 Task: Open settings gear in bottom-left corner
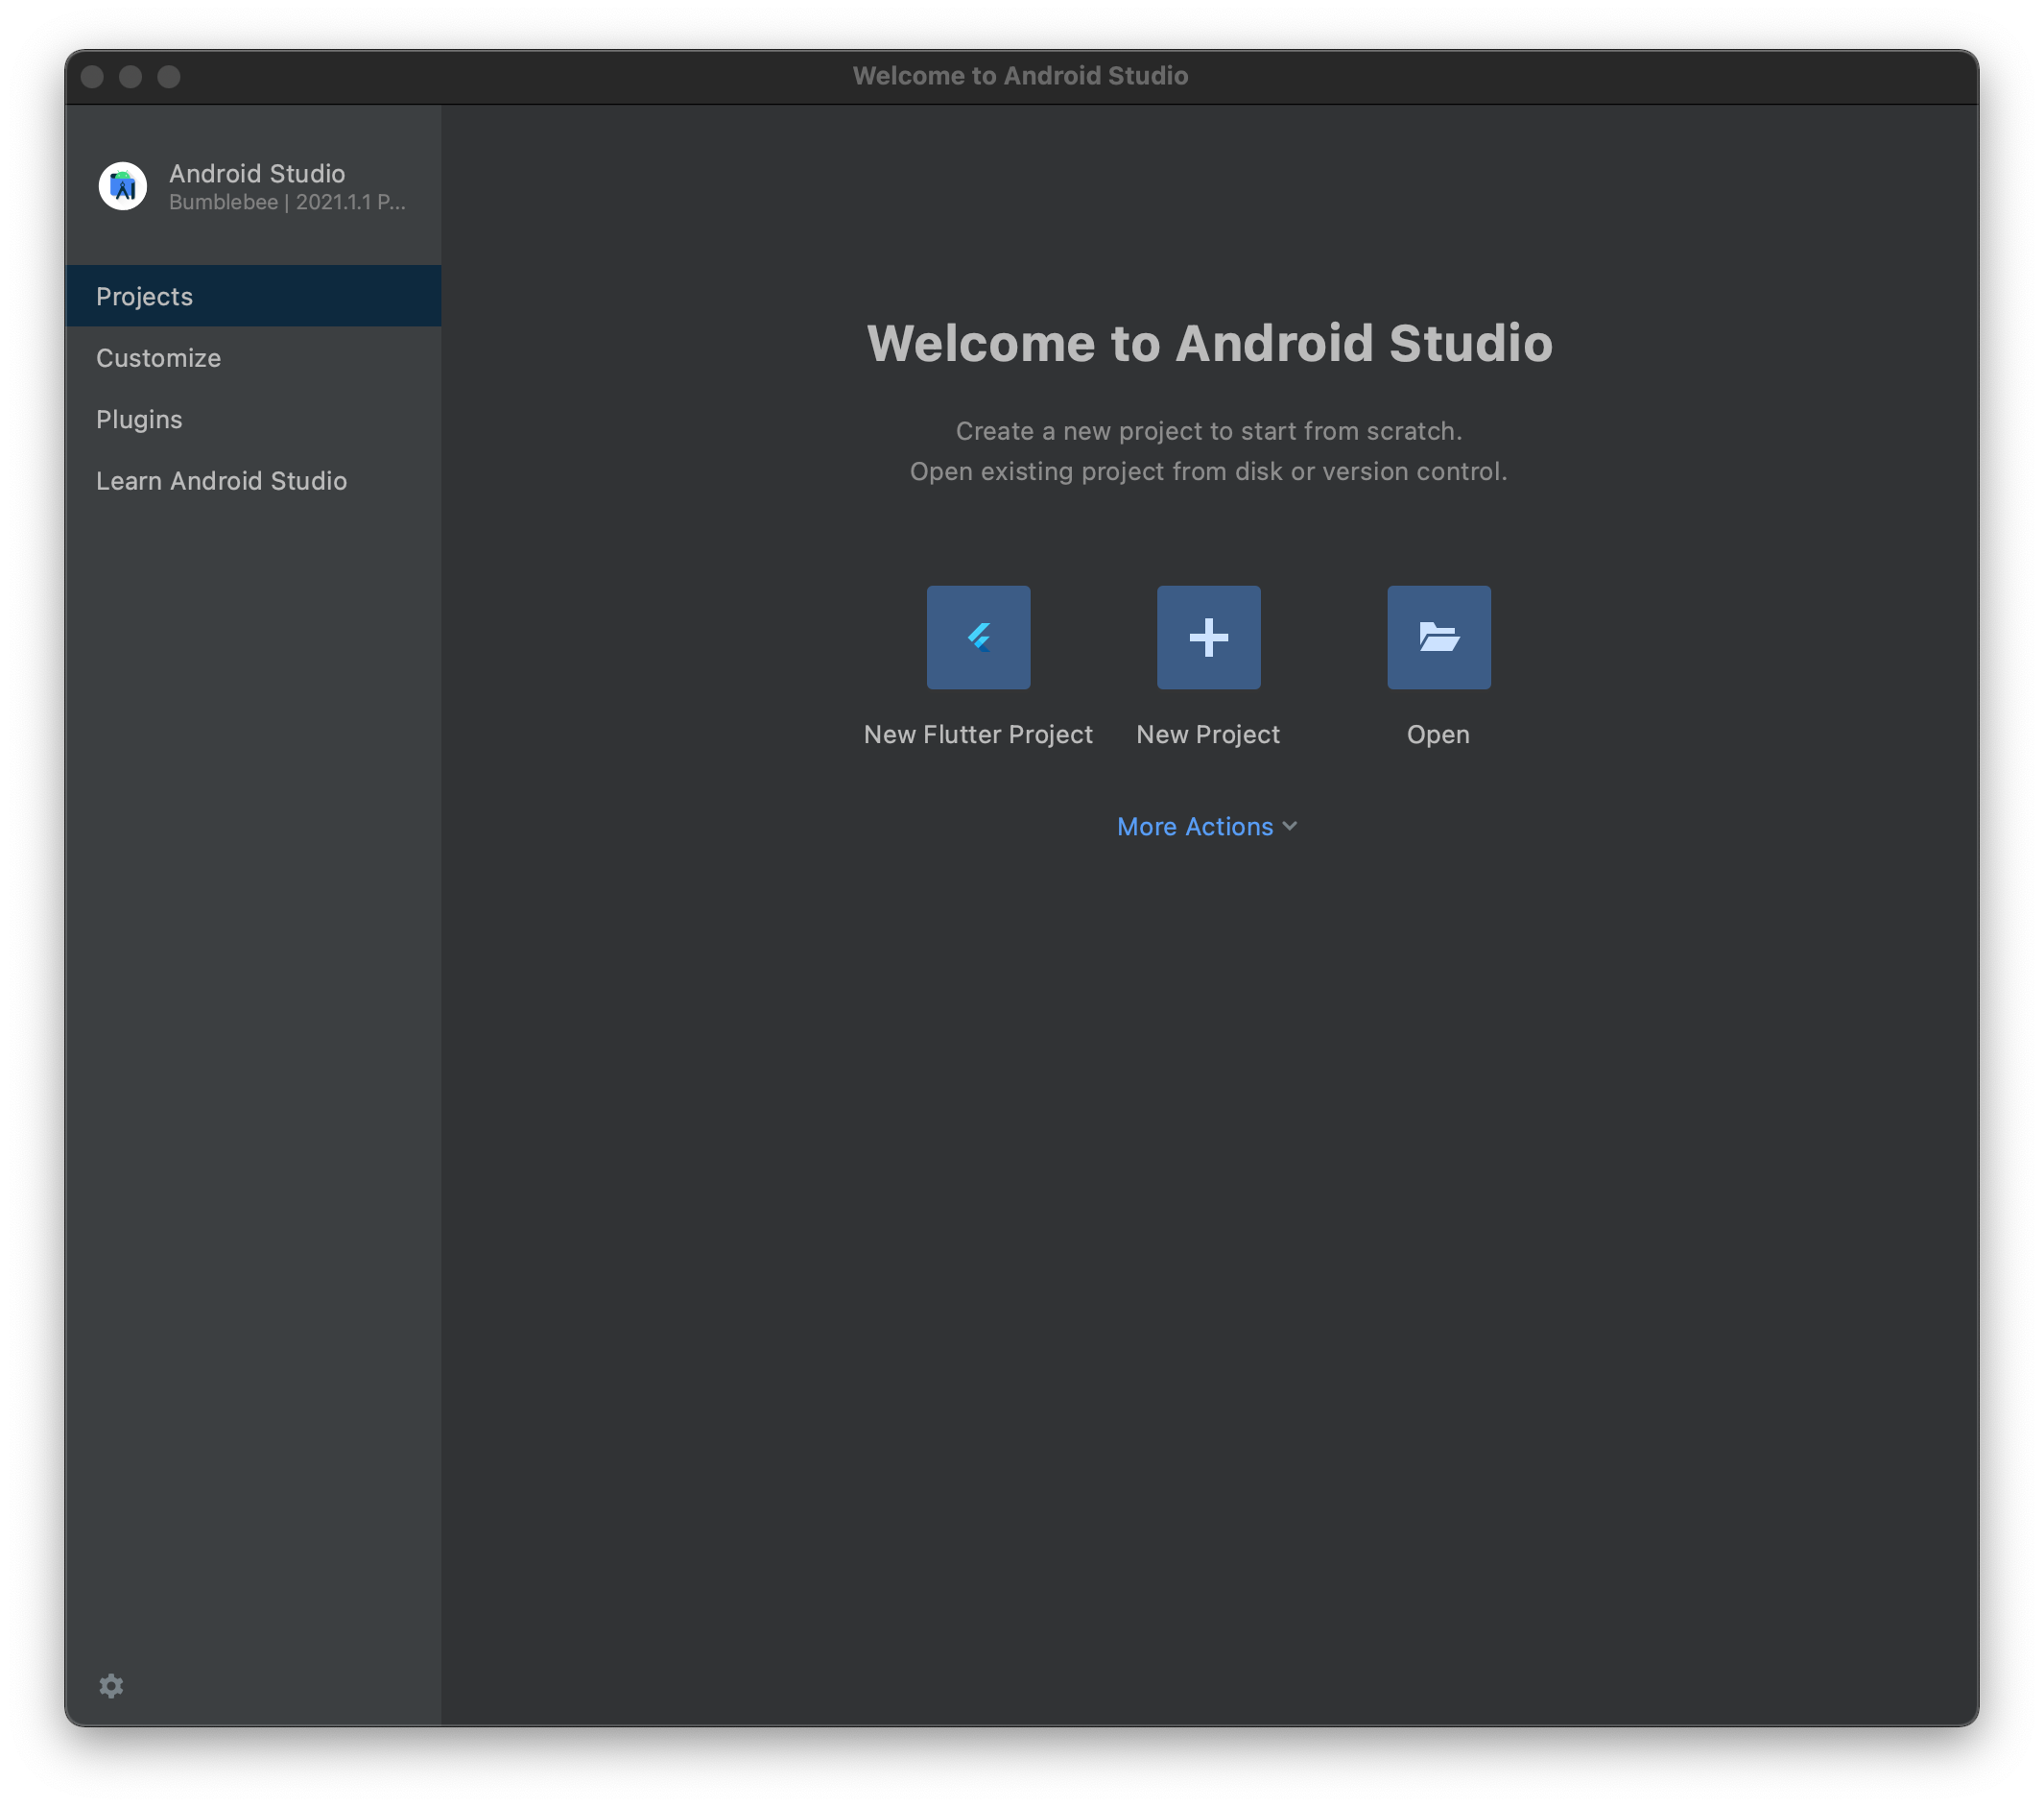point(111,1686)
